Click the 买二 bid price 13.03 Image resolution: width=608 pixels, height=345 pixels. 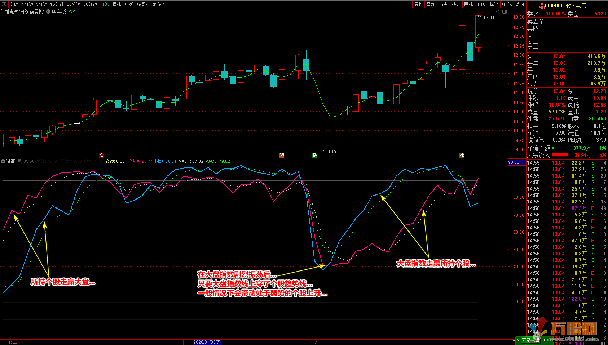pyautogui.click(x=559, y=63)
